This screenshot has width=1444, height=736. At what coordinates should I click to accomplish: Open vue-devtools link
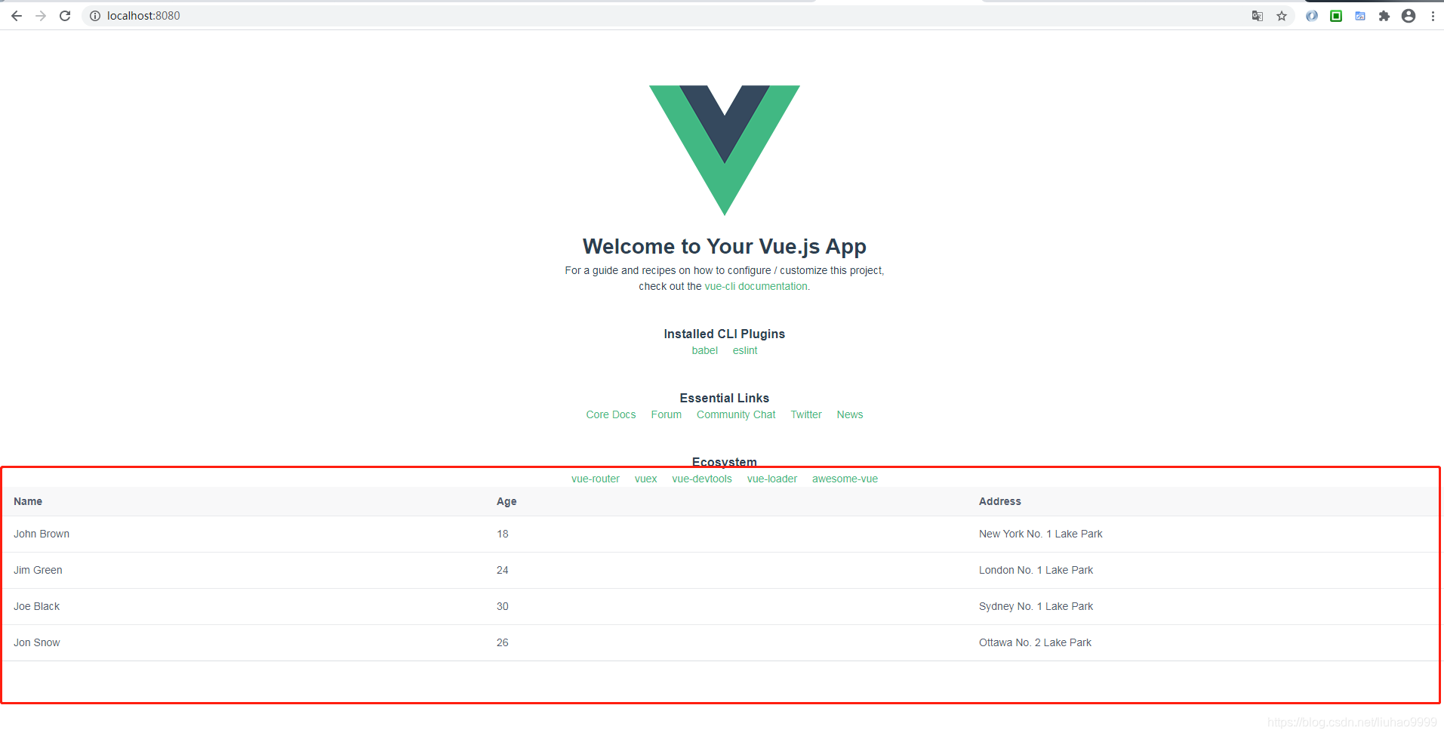coord(702,479)
